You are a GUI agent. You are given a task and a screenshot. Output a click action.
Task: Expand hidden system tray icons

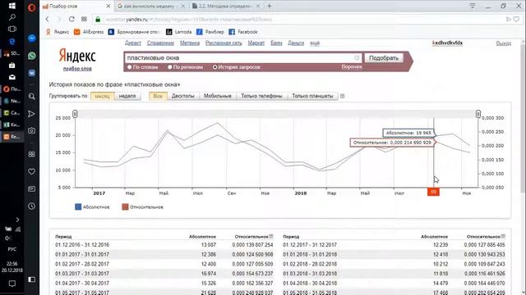coord(17,220)
